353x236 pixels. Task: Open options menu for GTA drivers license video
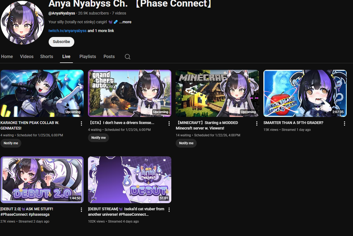point(169,123)
